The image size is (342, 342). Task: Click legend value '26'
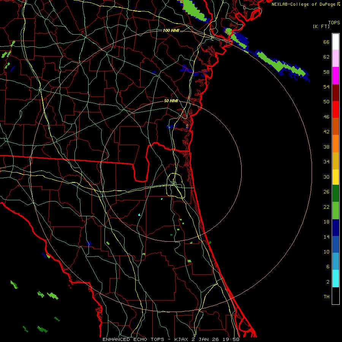pyautogui.click(x=326, y=192)
